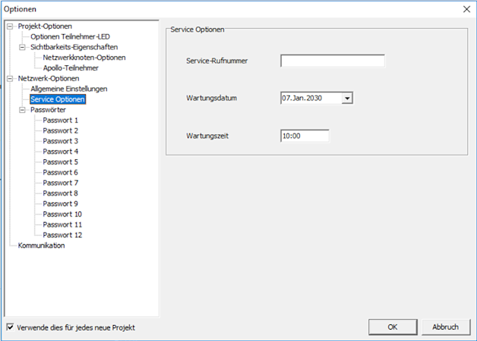The width and height of the screenshot is (477, 341).
Task: Collapse the Passwörter tree node
Action: point(23,110)
